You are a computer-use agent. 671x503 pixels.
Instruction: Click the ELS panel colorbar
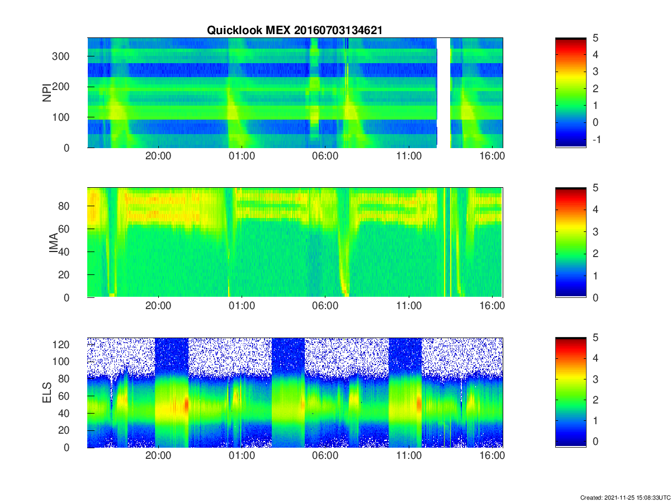tap(571, 392)
